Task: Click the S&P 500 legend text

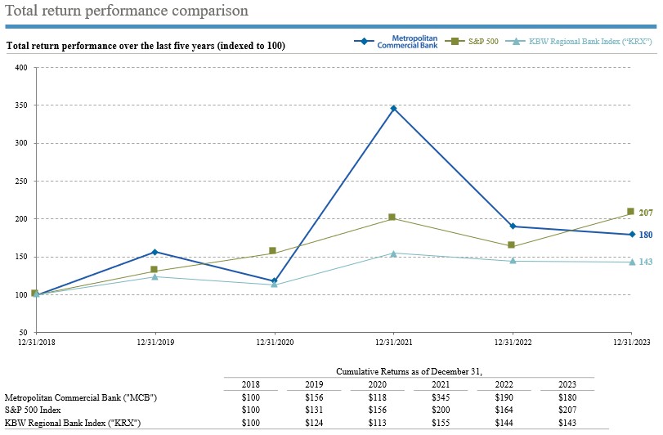Action: coord(483,42)
